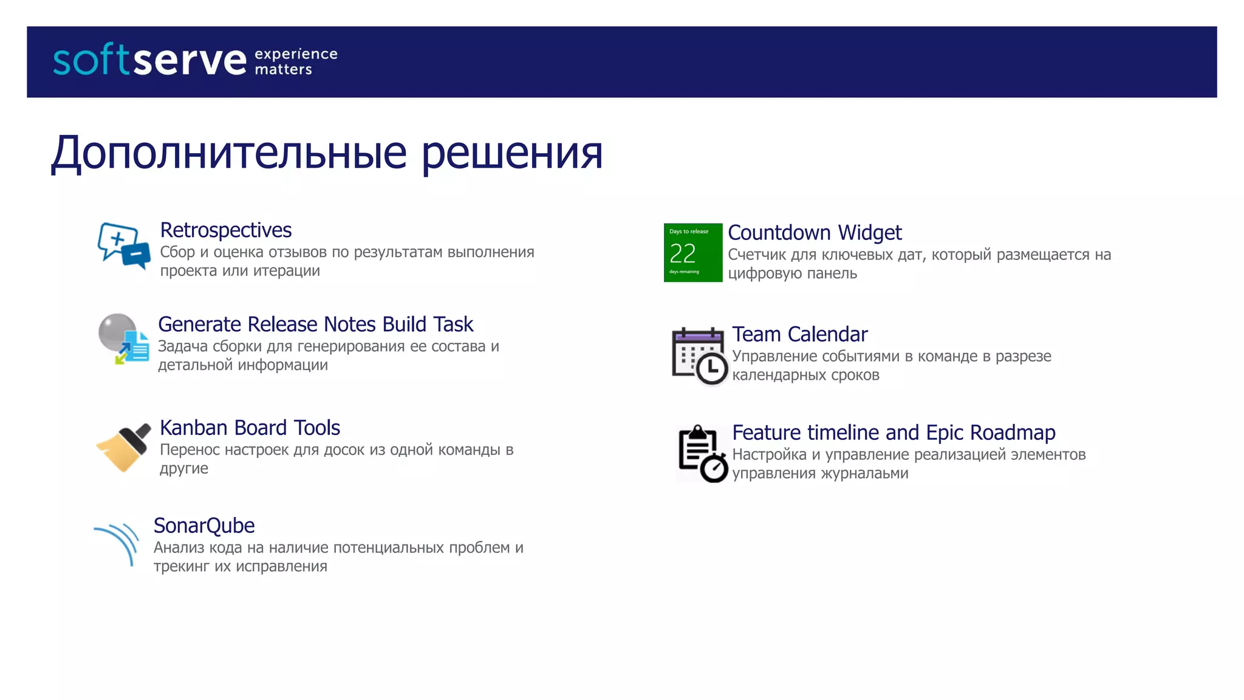Click text 'Сбор и оценка отзывов по результатам'
Image resolution: width=1244 pixels, height=700 pixels.
(x=302, y=252)
